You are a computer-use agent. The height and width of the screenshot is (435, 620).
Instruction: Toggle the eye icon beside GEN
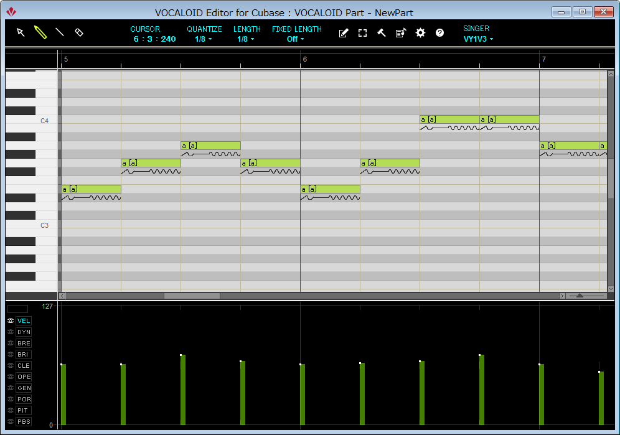tap(11, 388)
